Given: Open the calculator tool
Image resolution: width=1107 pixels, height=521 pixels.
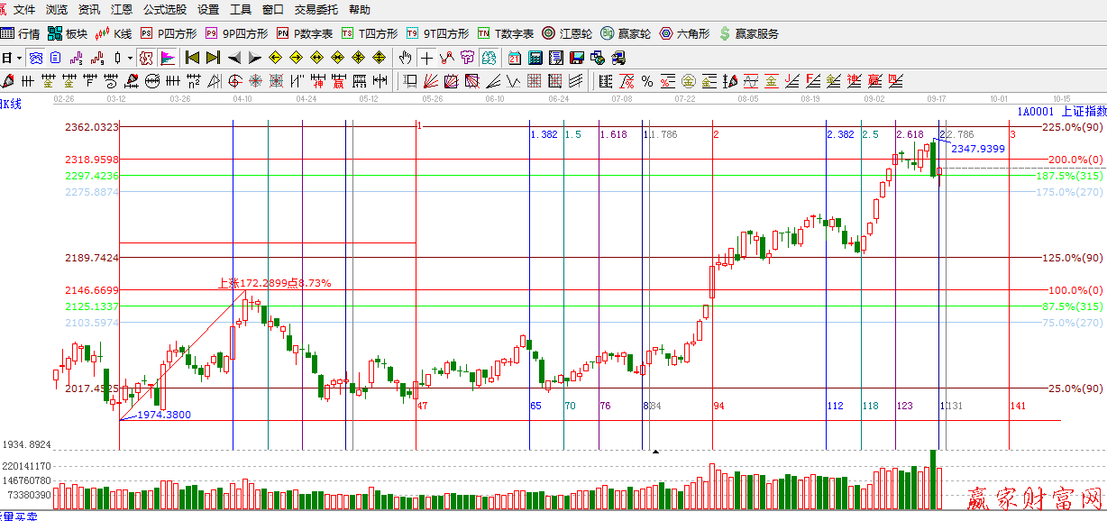Looking at the screenshot, I should point(535,58).
